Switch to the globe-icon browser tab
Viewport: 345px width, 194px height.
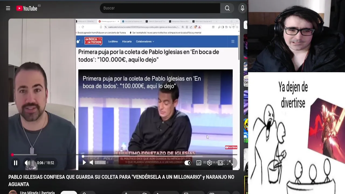[132, 21]
